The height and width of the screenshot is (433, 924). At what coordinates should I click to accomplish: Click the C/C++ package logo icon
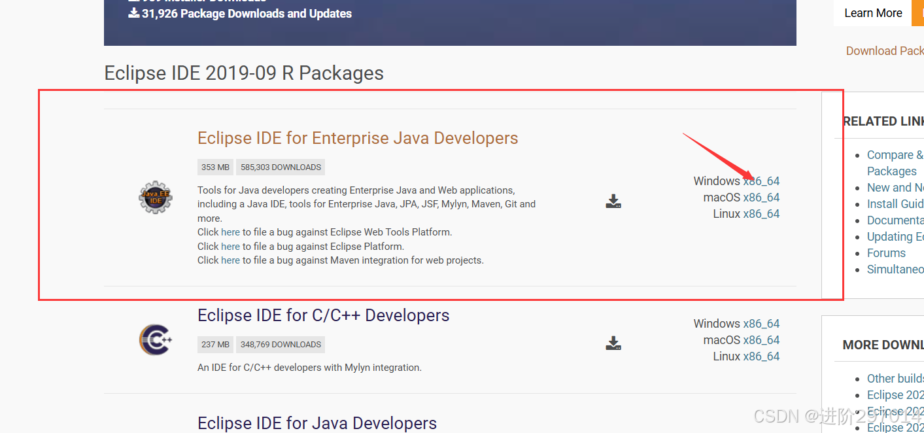point(156,340)
